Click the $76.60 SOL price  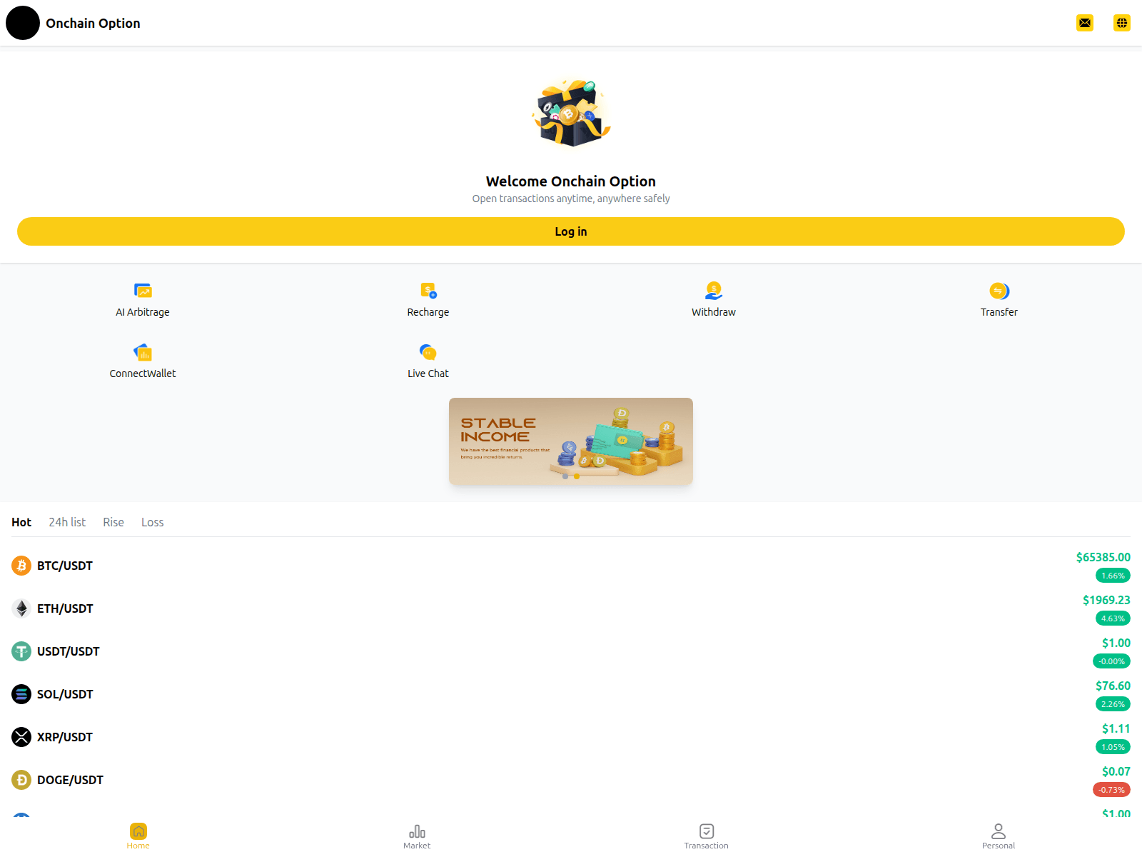pyautogui.click(x=1113, y=686)
